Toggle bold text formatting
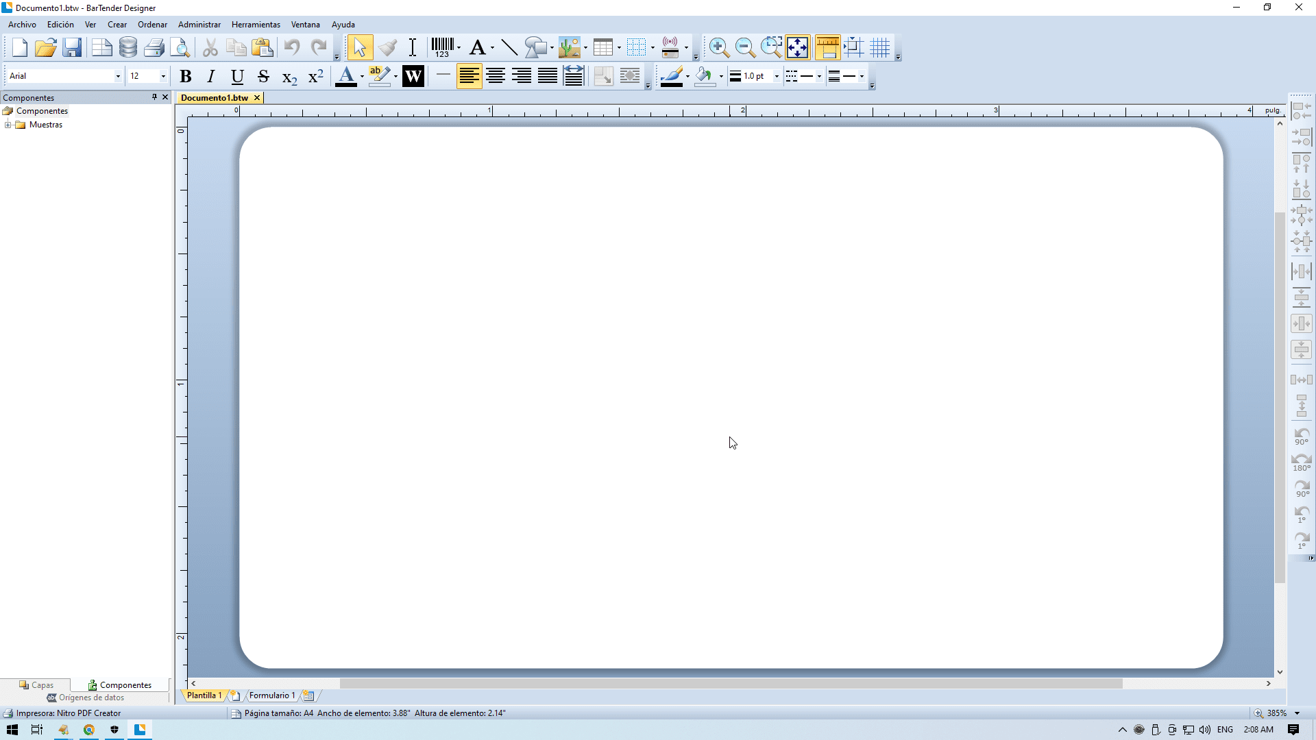Image resolution: width=1316 pixels, height=740 pixels. (x=185, y=76)
